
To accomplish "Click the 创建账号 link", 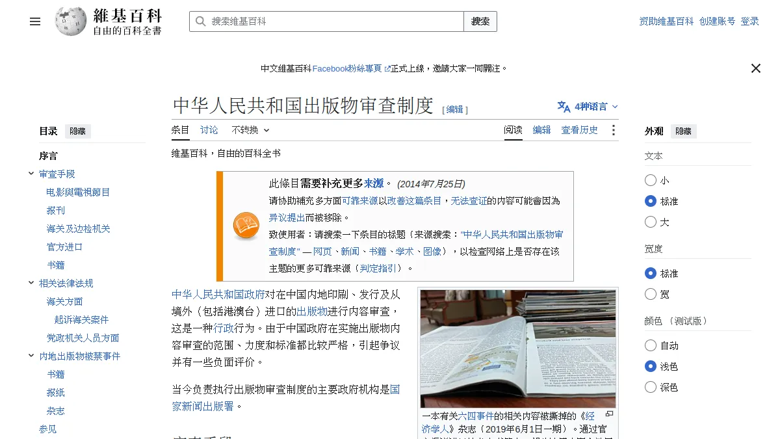I will (x=718, y=21).
